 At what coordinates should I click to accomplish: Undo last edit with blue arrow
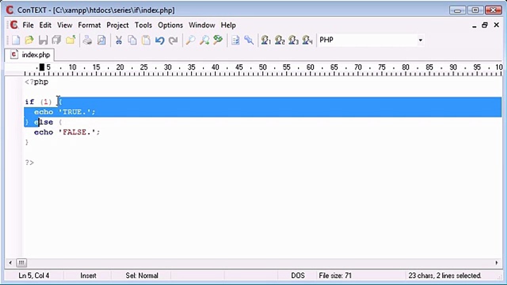click(160, 40)
